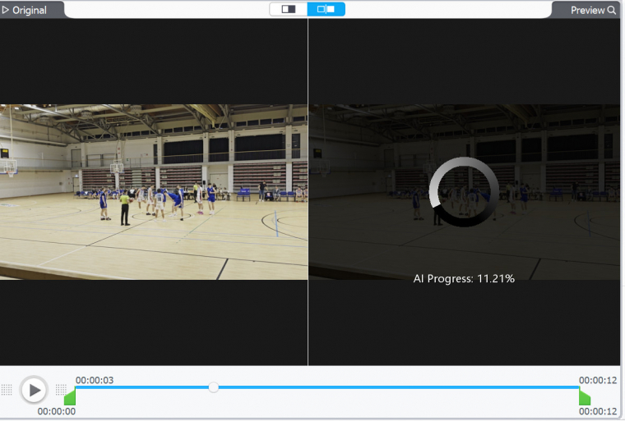The height and width of the screenshot is (421, 625).
Task: Click the circular loading spinner in preview
Action: point(464,192)
